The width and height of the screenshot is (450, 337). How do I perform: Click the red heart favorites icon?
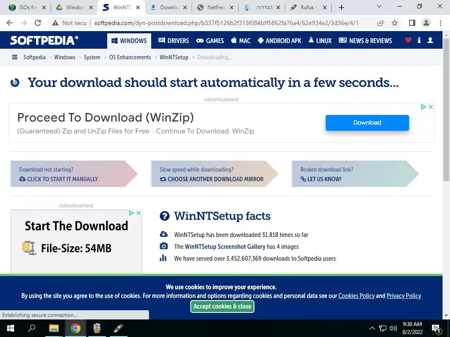tap(408, 40)
